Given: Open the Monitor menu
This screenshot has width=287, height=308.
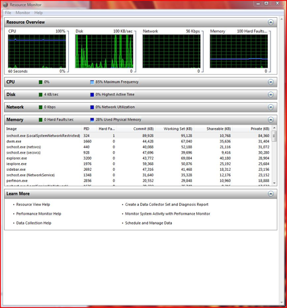Looking at the screenshot, I should [x=22, y=13].
